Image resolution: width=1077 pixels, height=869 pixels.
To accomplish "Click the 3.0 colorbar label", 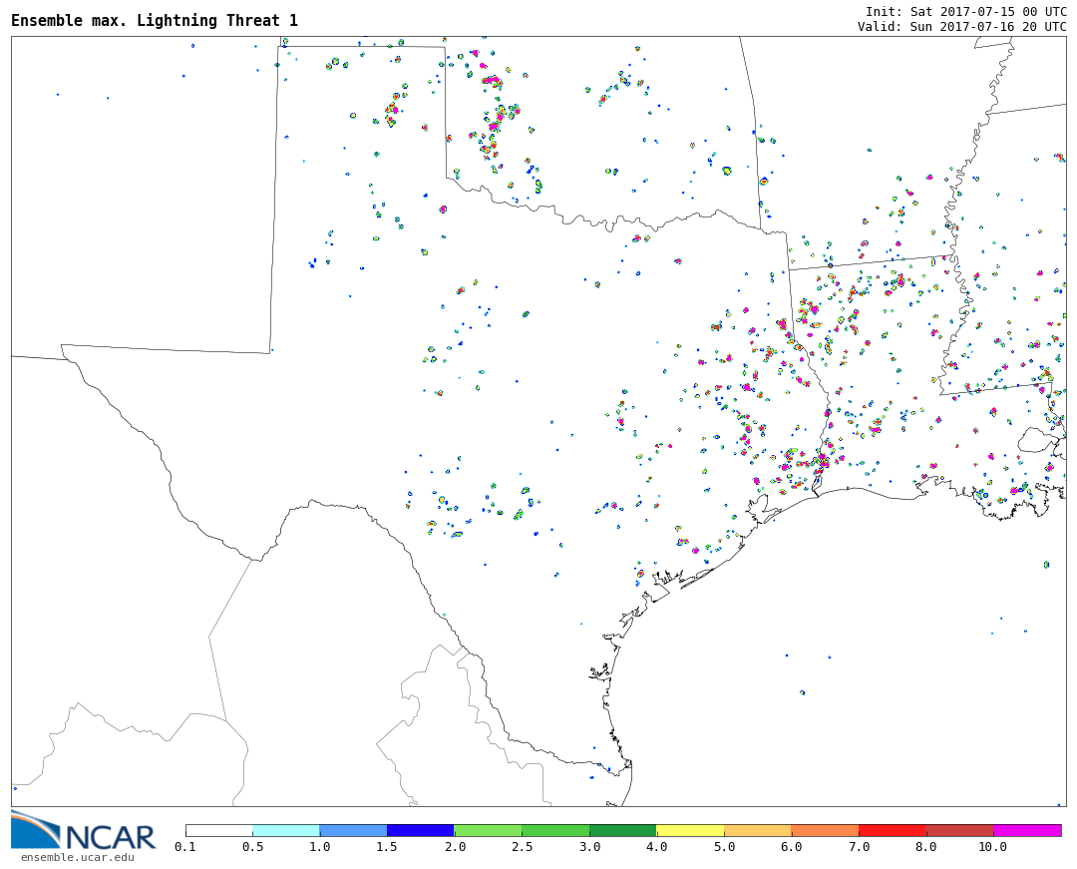I will 589,847.
